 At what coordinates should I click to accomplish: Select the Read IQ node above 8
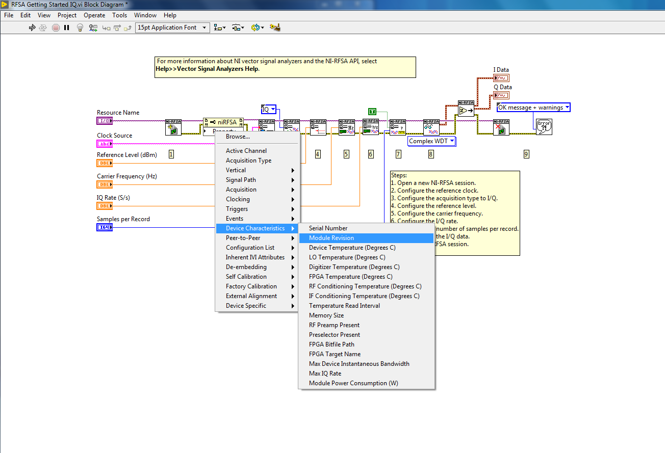pos(431,127)
